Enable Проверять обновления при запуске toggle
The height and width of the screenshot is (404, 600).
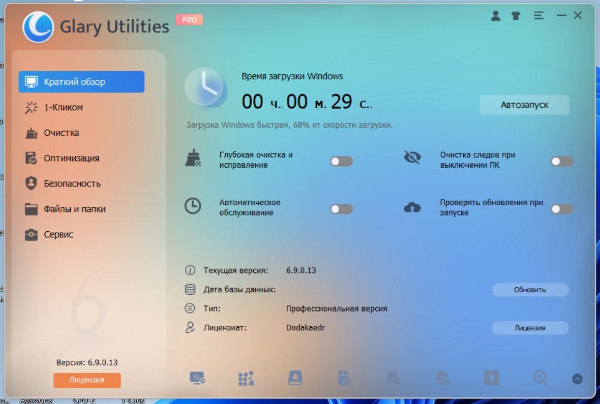coord(562,209)
